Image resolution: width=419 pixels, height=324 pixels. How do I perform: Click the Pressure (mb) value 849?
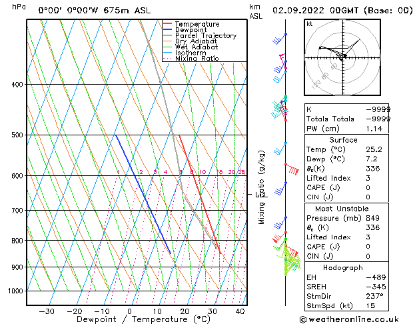coord(373,218)
